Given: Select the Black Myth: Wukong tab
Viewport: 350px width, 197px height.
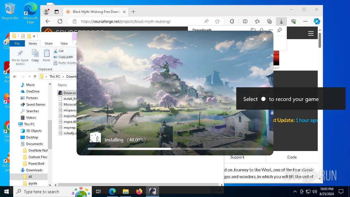Looking at the screenshot, I should pyautogui.click(x=96, y=12).
